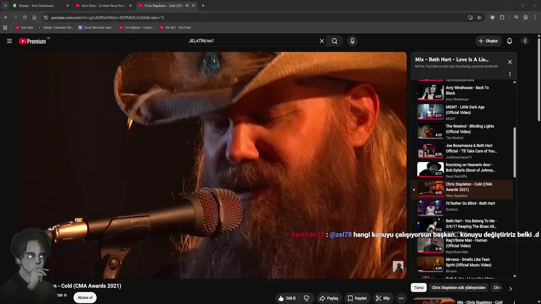Open the apps grid in bookmarks bar
This screenshot has width=541, height=304.
[5, 27]
